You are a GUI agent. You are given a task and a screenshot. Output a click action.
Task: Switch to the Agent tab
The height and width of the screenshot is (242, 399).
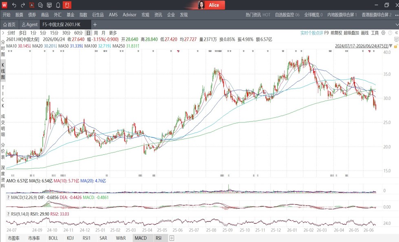point(29,24)
